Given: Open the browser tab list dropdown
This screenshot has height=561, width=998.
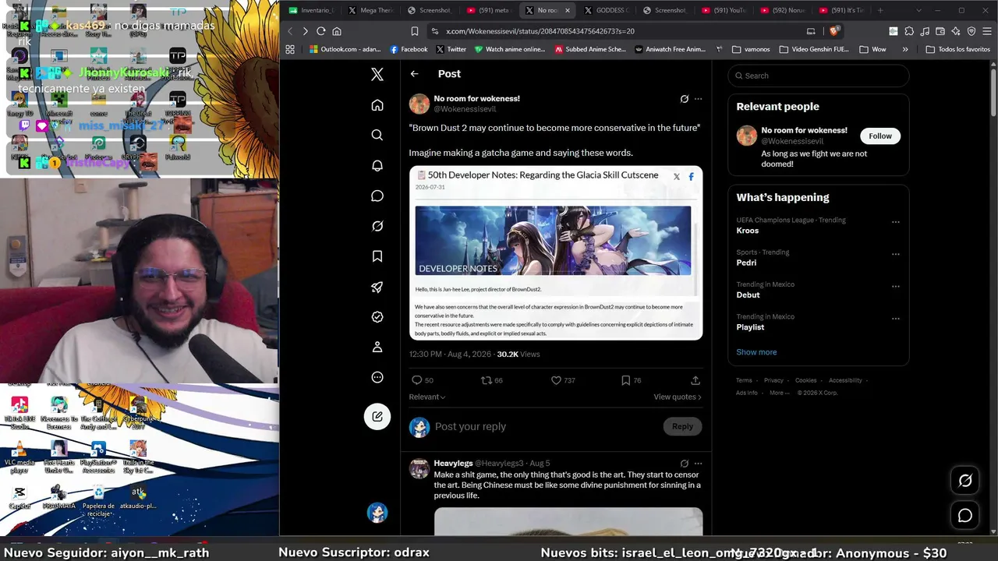Looking at the screenshot, I should point(918,10).
